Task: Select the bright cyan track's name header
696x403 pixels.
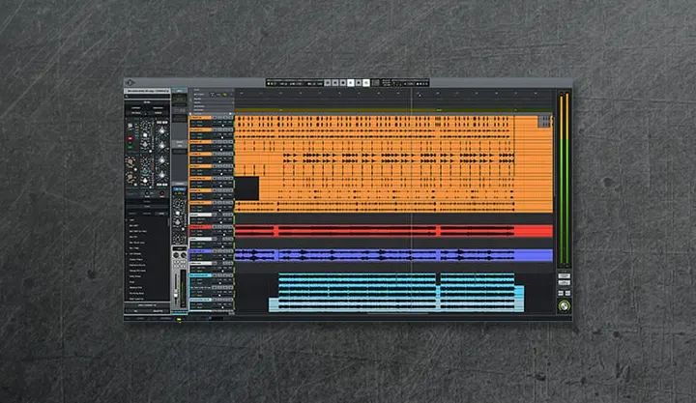Action: point(200,275)
